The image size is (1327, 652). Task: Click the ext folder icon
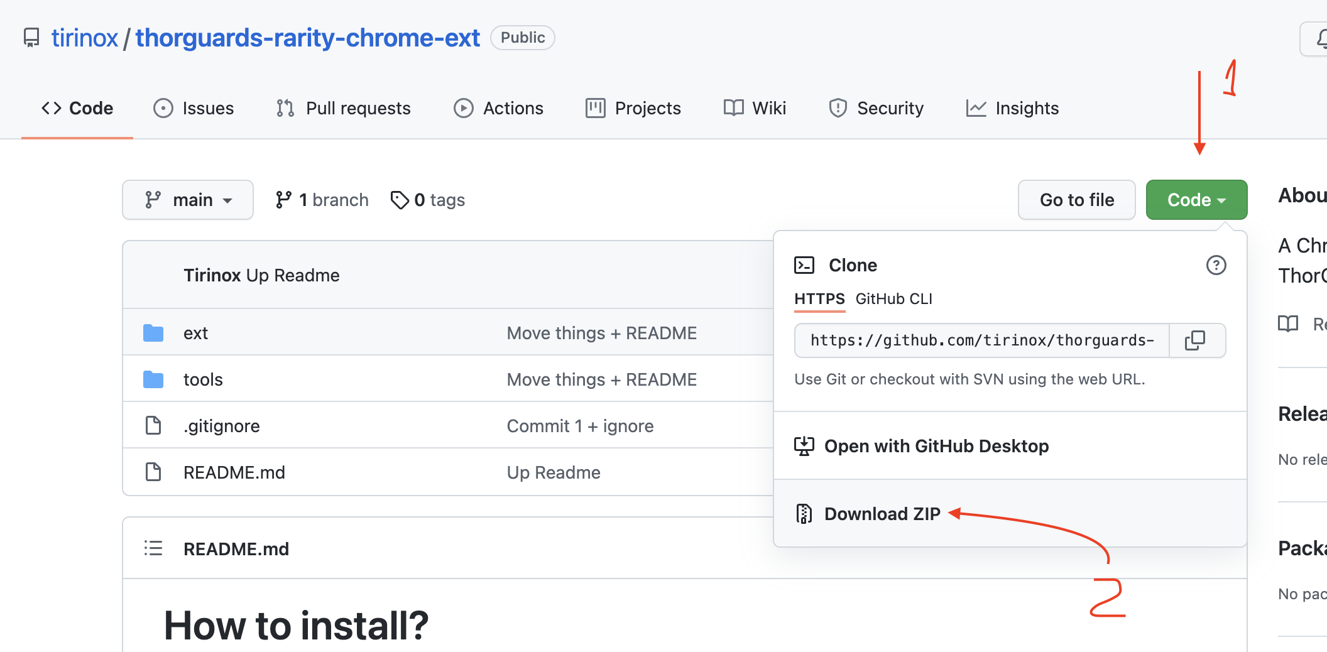tap(153, 333)
